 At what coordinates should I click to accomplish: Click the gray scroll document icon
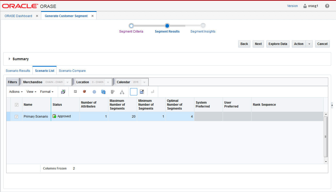[x=113, y=92]
